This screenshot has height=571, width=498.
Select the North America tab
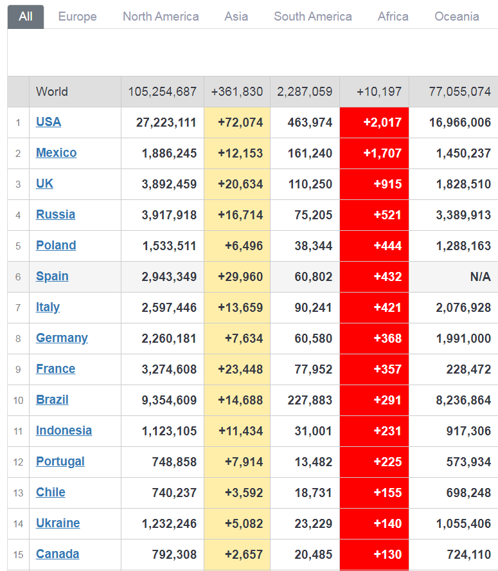click(161, 17)
